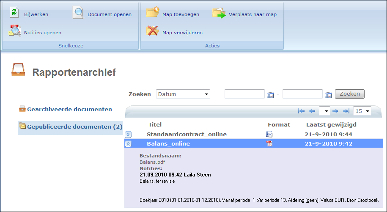Go to the next page arrow

pos(335,111)
